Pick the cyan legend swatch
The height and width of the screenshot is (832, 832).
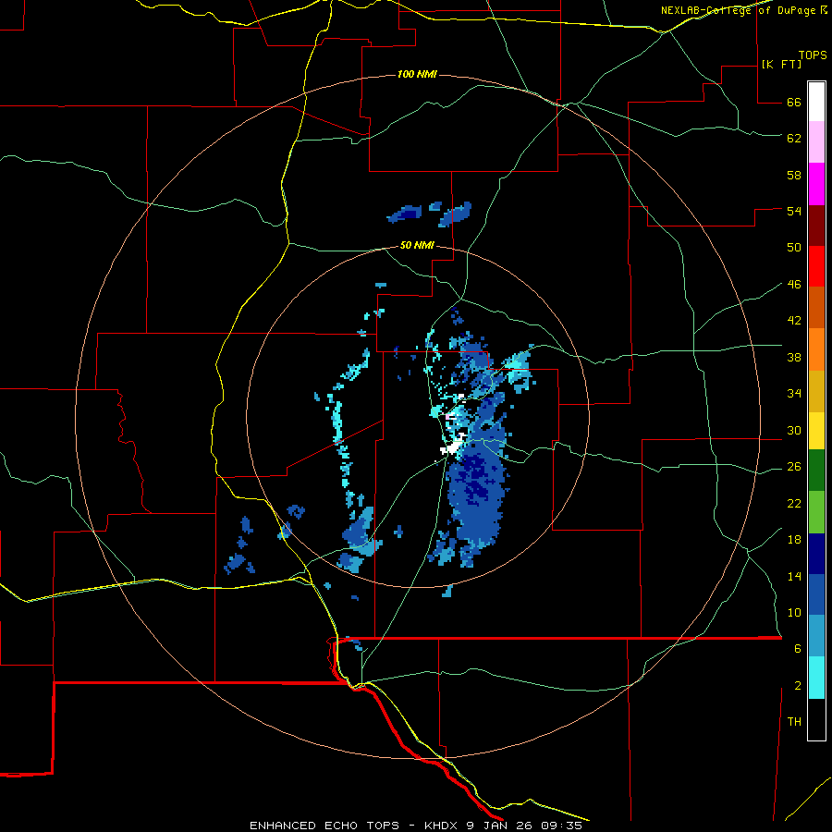click(816, 678)
